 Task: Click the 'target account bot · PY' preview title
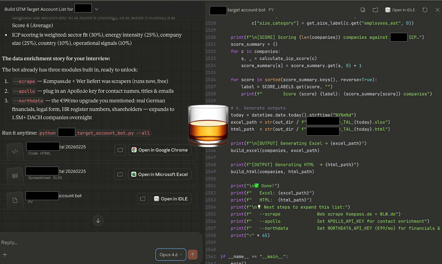click(251, 10)
